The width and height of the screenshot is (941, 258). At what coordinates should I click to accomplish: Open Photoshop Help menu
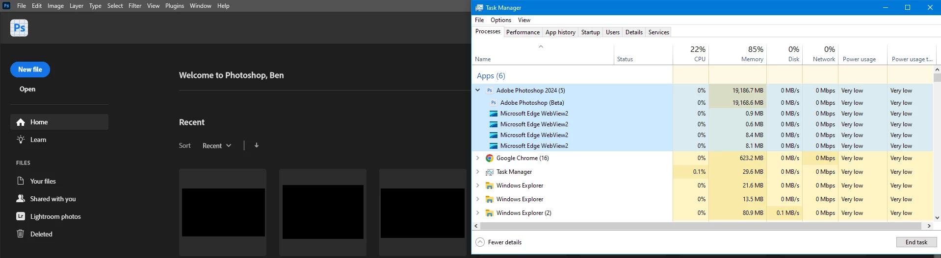point(223,6)
